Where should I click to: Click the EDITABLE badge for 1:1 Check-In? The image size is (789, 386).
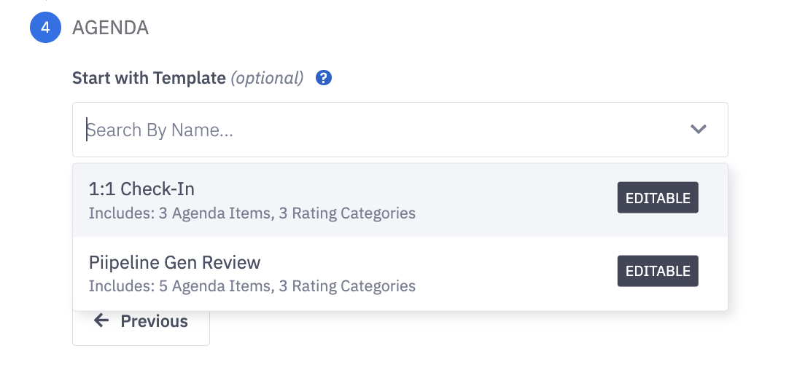658,197
